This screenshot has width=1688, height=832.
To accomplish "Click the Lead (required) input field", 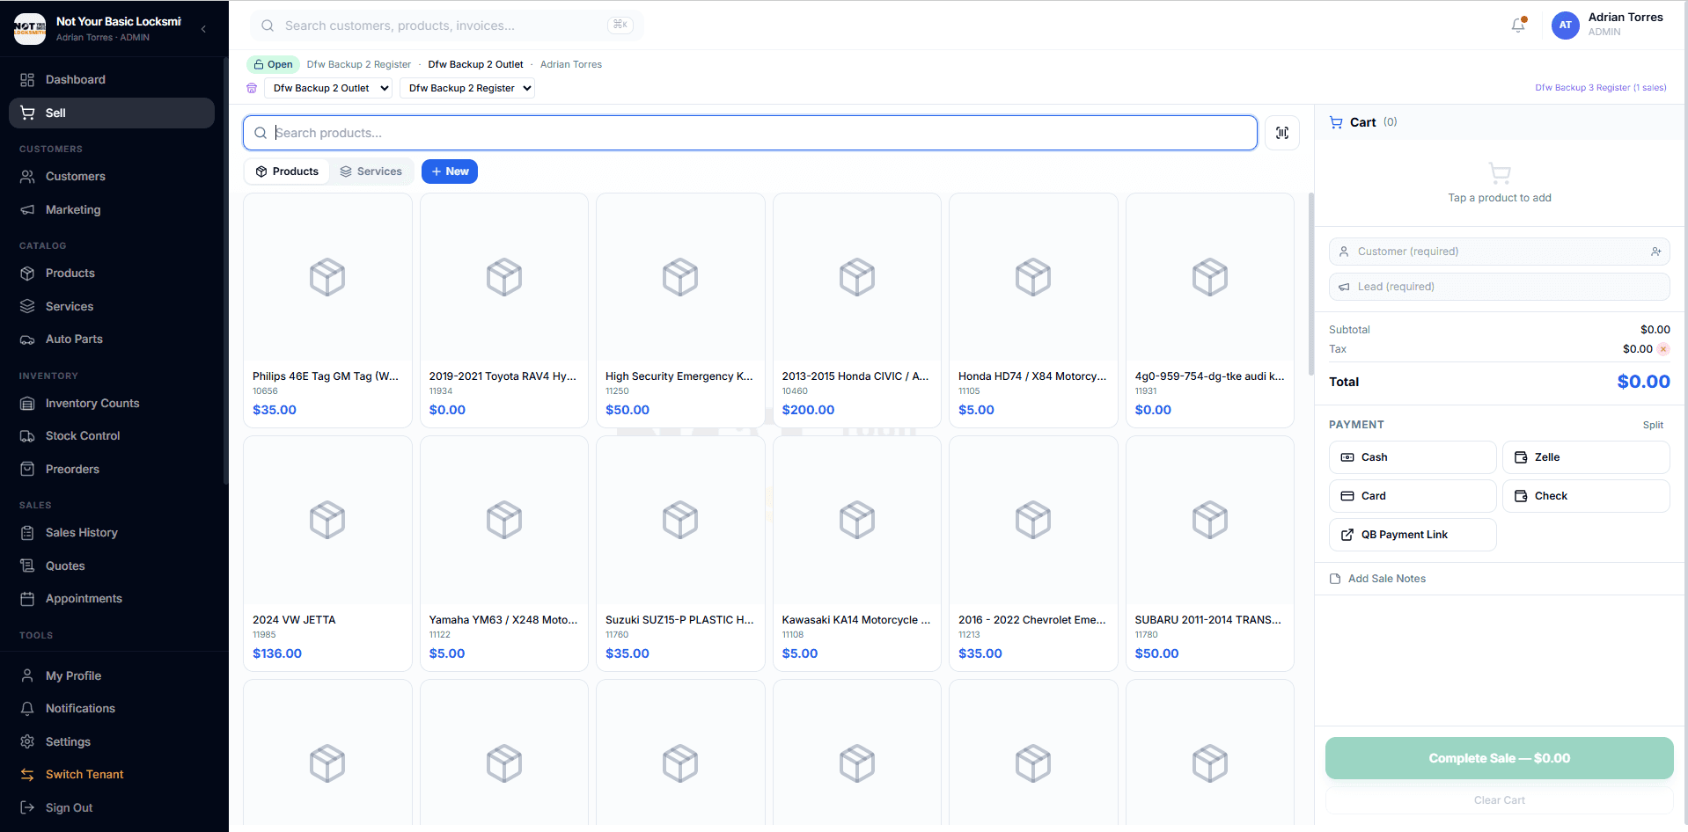I will (x=1498, y=286).
